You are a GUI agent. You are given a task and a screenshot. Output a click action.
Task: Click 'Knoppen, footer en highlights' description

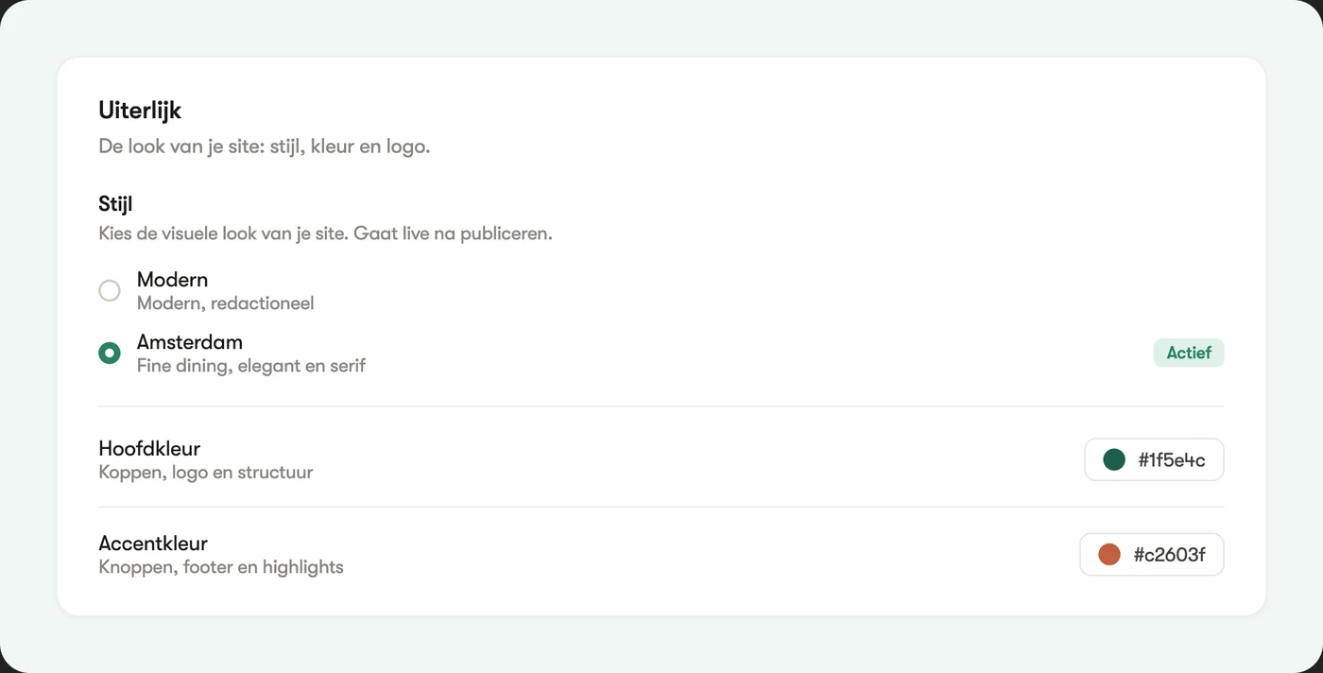[x=221, y=567]
